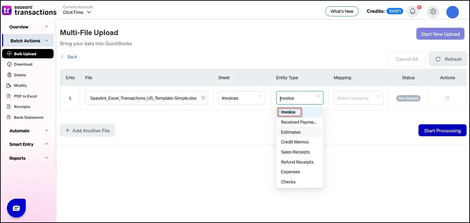Open the Invoices sheet dropdown
The width and height of the screenshot is (470, 223).
click(242, 98)
